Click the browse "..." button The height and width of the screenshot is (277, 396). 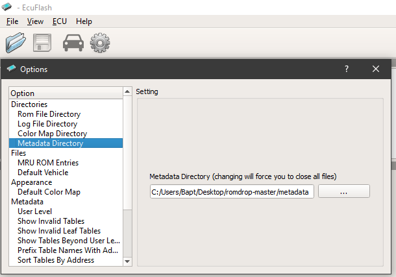tap(343, 191)
